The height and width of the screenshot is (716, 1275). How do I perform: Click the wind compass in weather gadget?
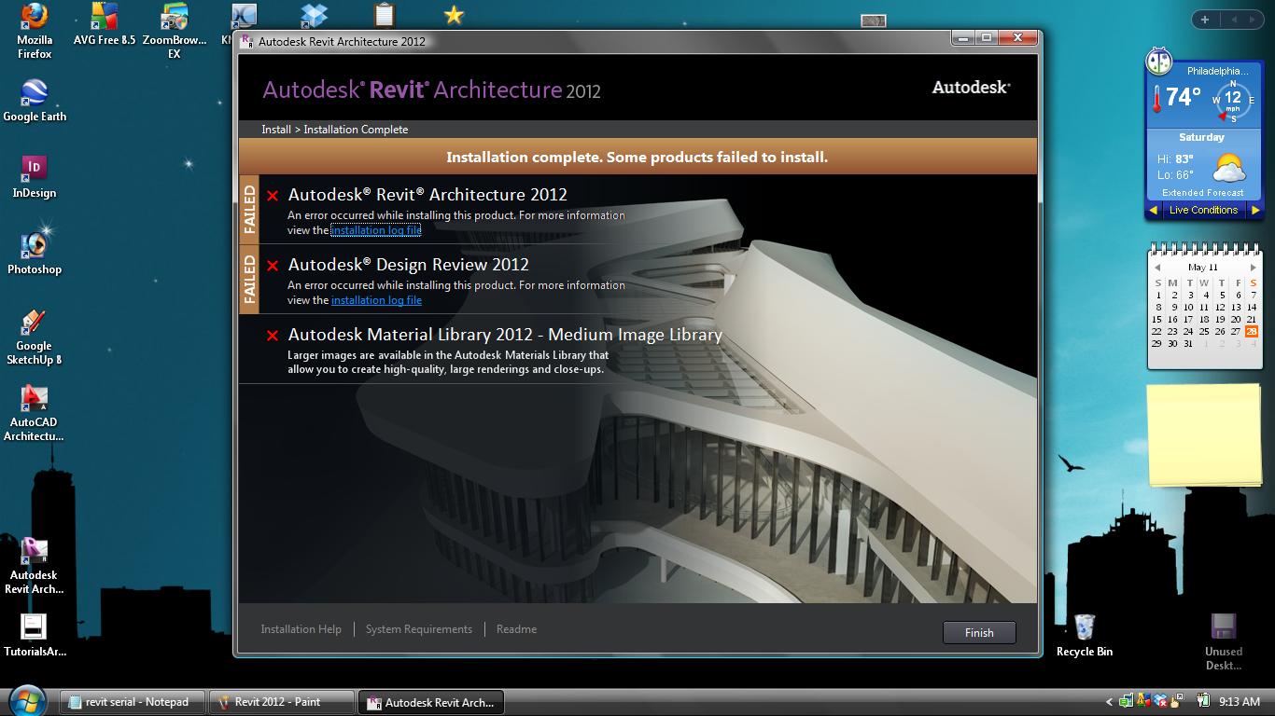[x=1233, y=100]
